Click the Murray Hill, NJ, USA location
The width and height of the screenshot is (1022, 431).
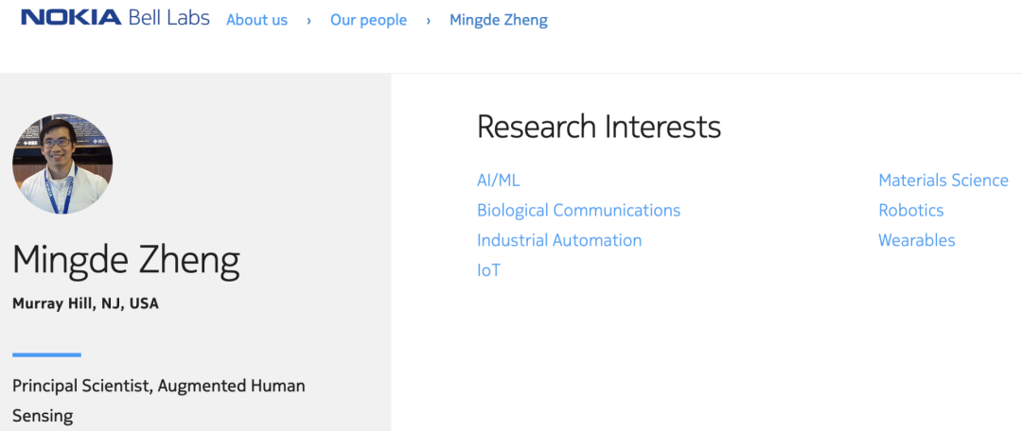click(x=85, y=303)
